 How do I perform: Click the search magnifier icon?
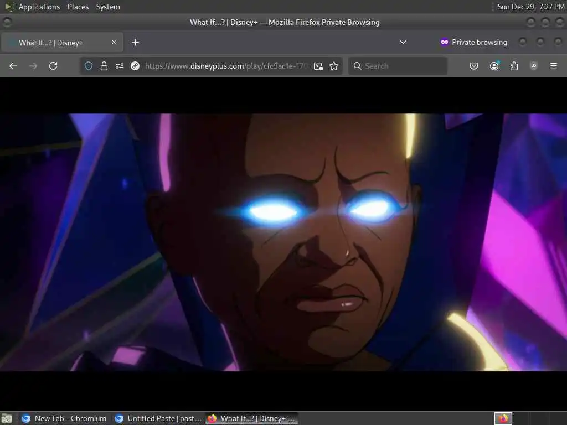tap(357, 66)
